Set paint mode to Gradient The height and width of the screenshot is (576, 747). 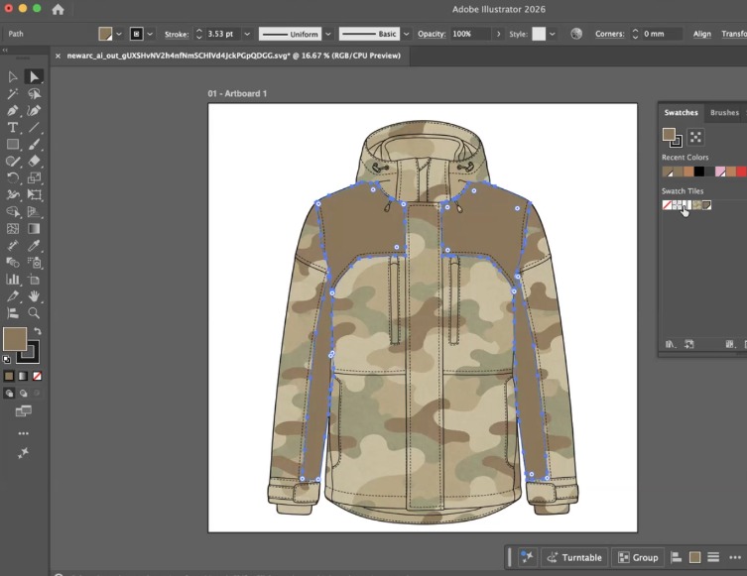[x=23, y=376]
